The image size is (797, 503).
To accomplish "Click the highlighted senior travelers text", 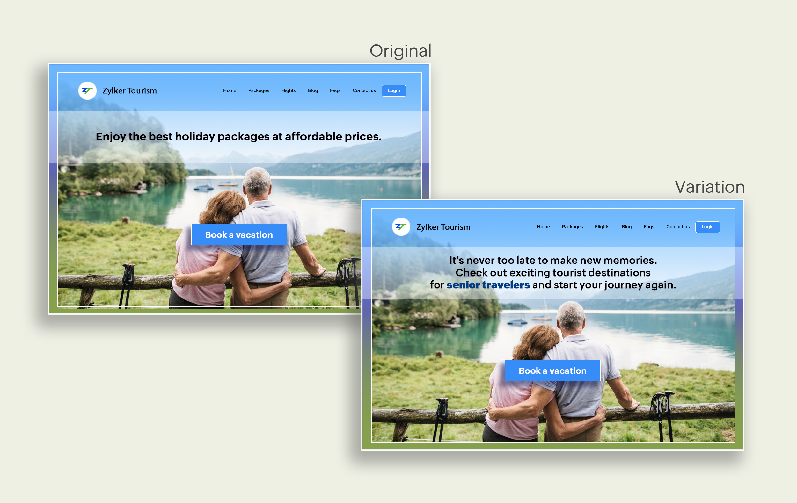I will click(x=488, y=285).
